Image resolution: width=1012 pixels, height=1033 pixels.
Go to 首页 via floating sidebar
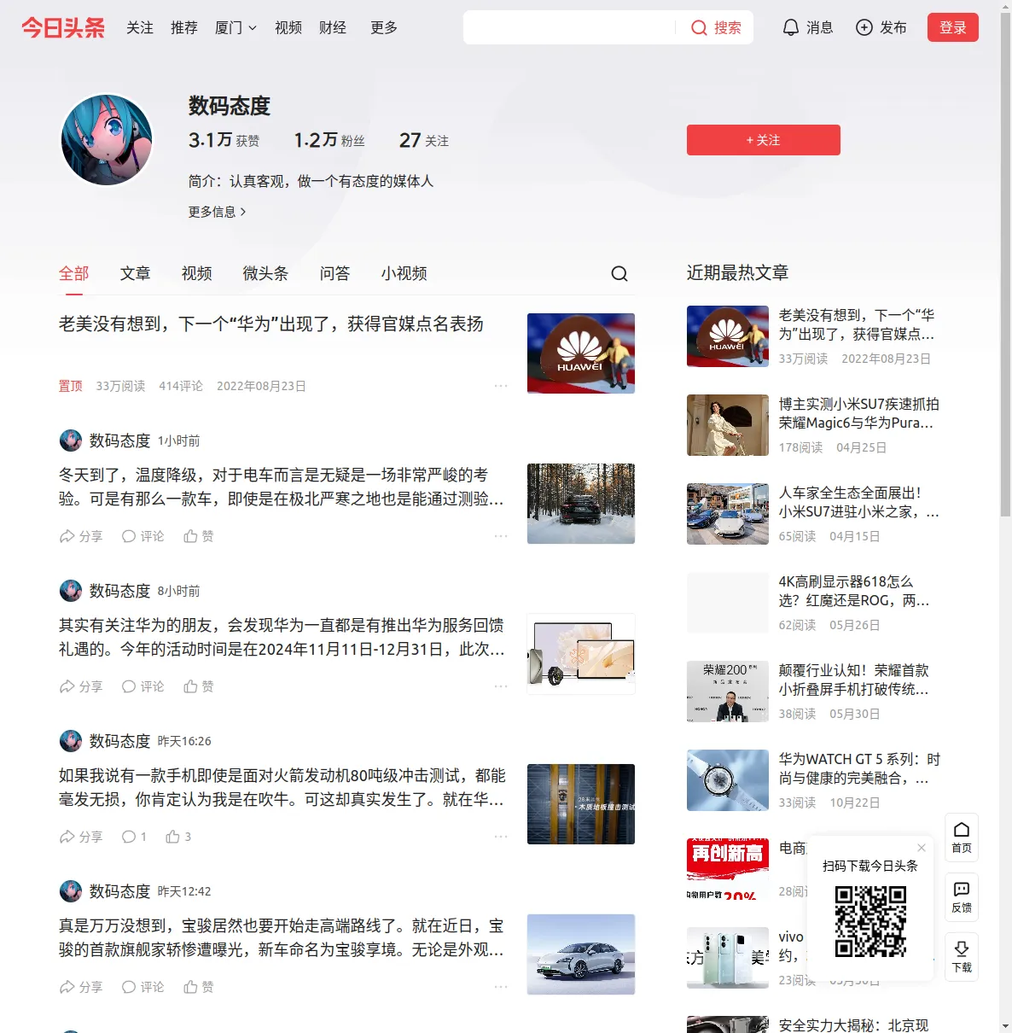(x=962, y=837)
